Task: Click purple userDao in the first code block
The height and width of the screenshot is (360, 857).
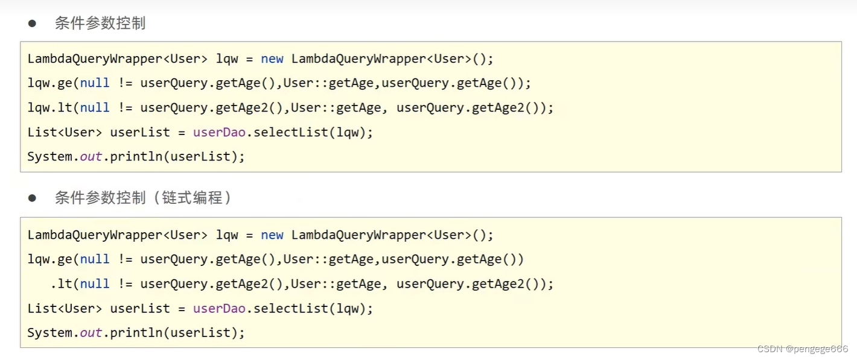Action: [219, 133]
